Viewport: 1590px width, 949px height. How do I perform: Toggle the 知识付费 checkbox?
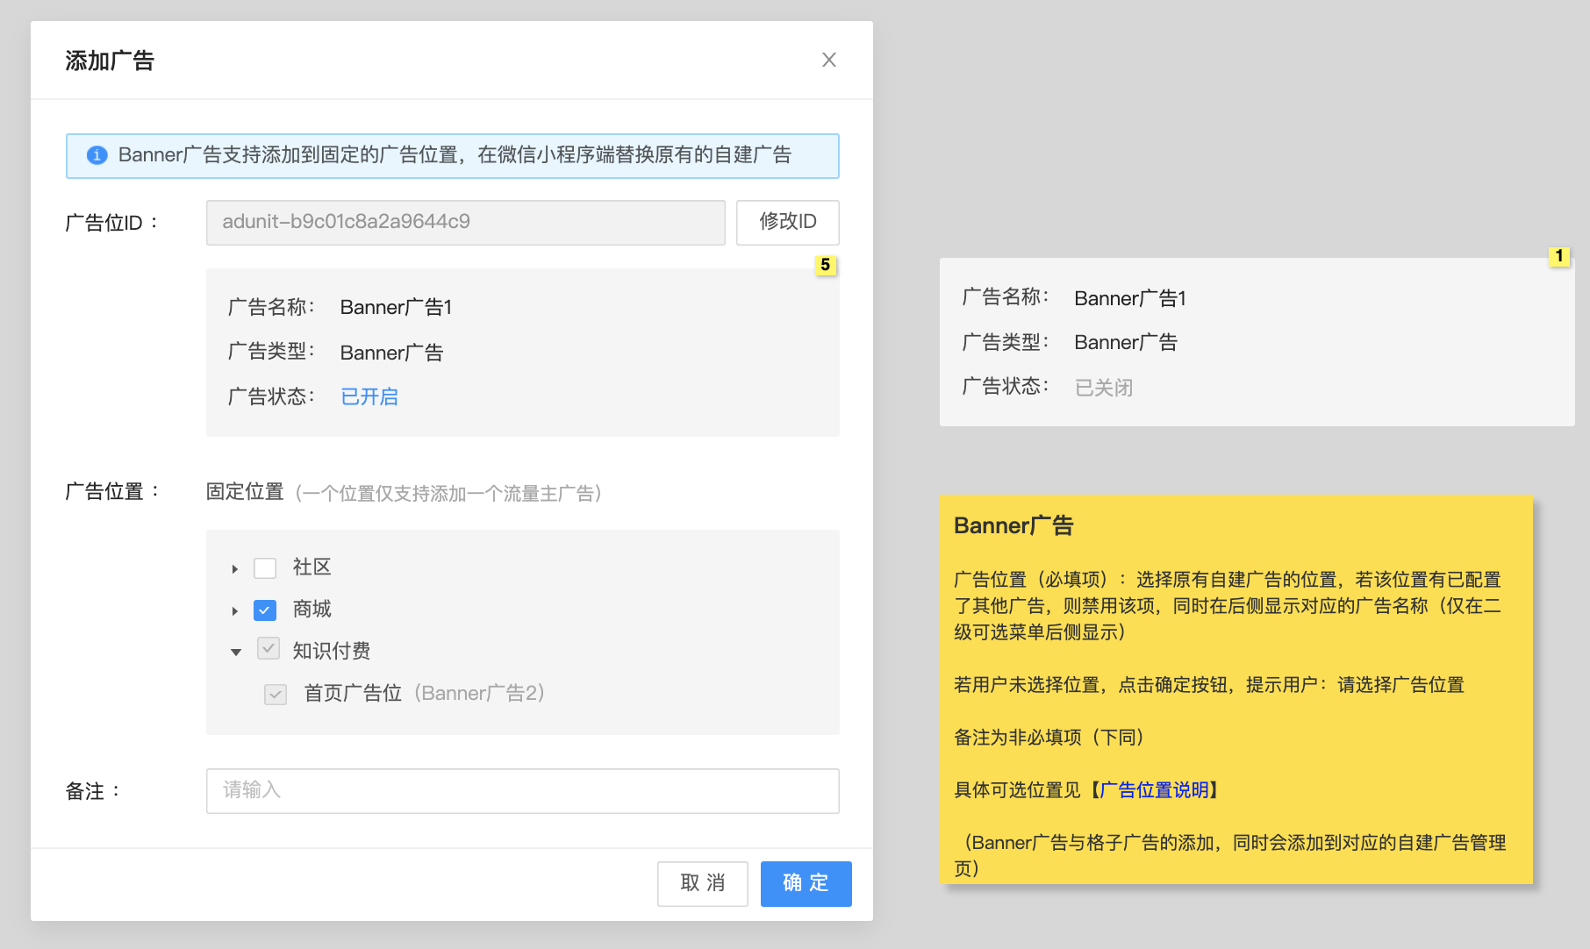tap(269, 649)
